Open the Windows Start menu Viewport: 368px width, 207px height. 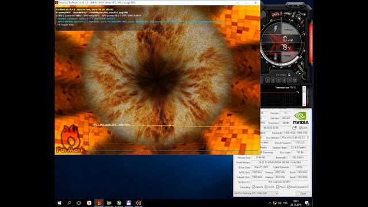click(x=59, y=203)
